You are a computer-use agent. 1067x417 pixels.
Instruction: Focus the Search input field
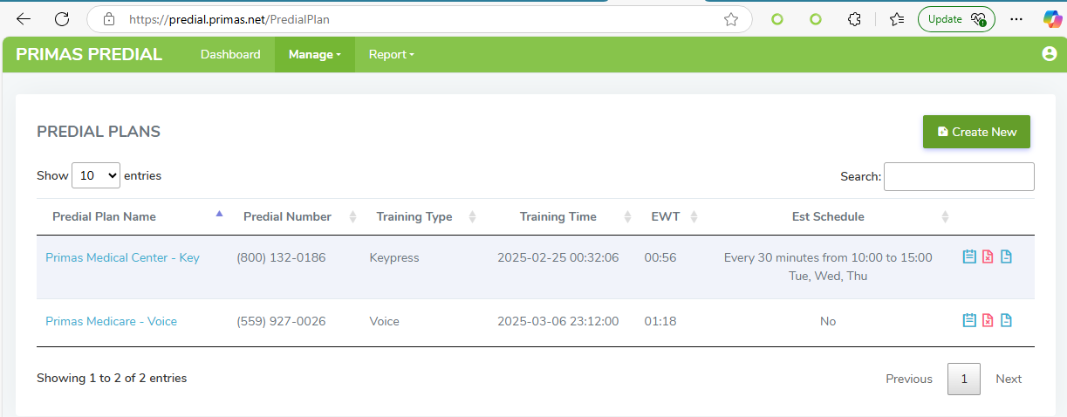pos(959,176)
